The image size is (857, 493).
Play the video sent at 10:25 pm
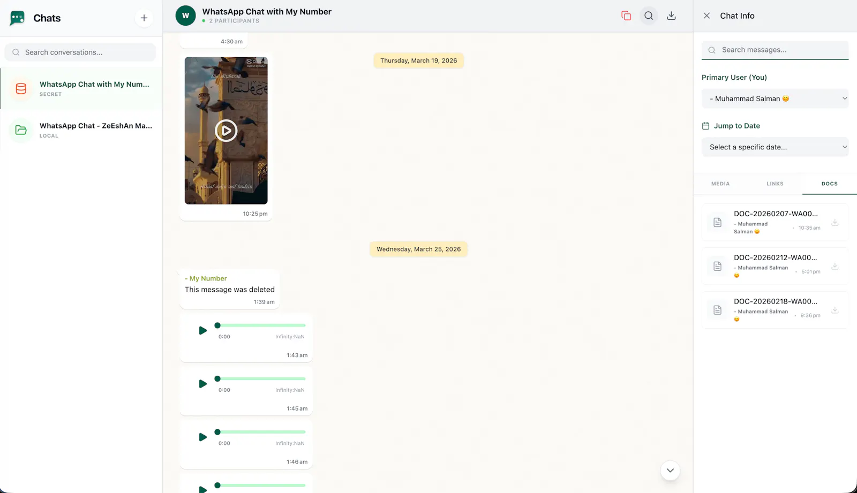226,131
